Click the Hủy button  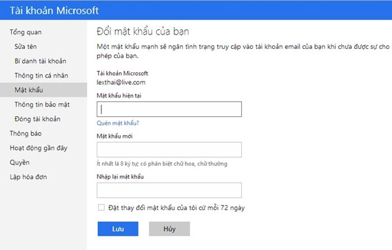pyautogui.click(x=169, y=228)
